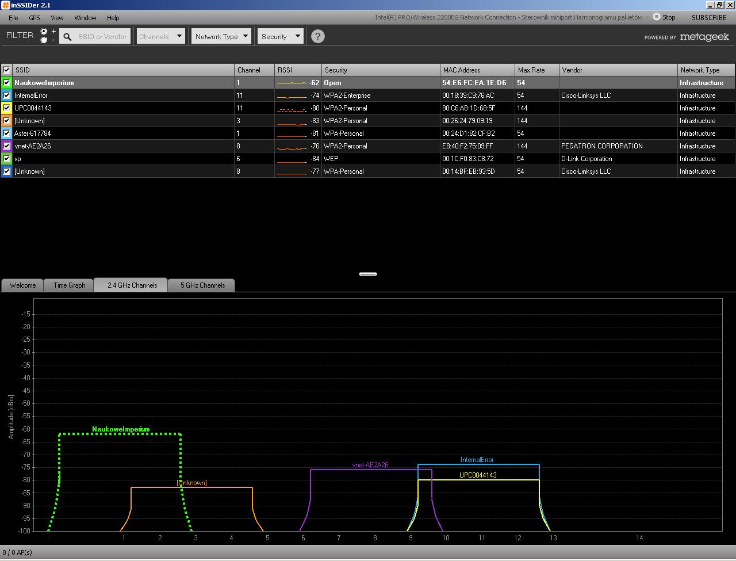Image resolution: width=736 pixels, height=561 pixels.
Task: Open the Help menu
Action: pyautogui.click(x=113, y=18)
